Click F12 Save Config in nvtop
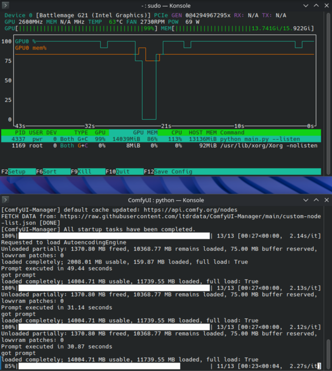This screenshot has height=371, width=332. click(232, 172)
